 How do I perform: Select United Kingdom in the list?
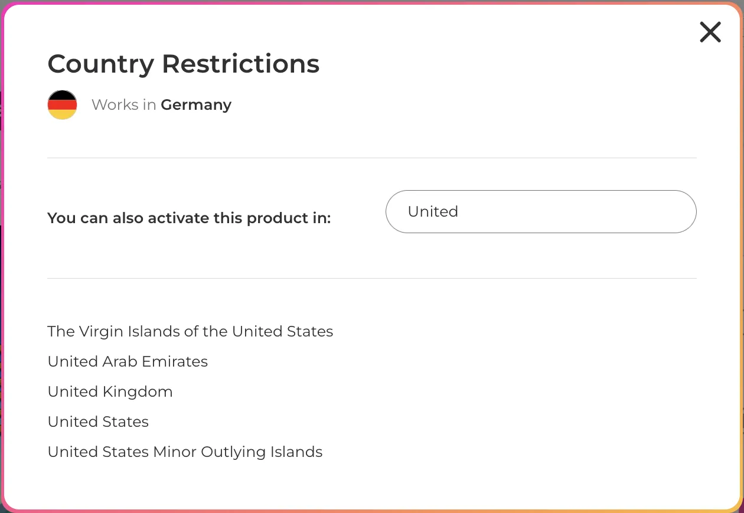coord(110,391)
